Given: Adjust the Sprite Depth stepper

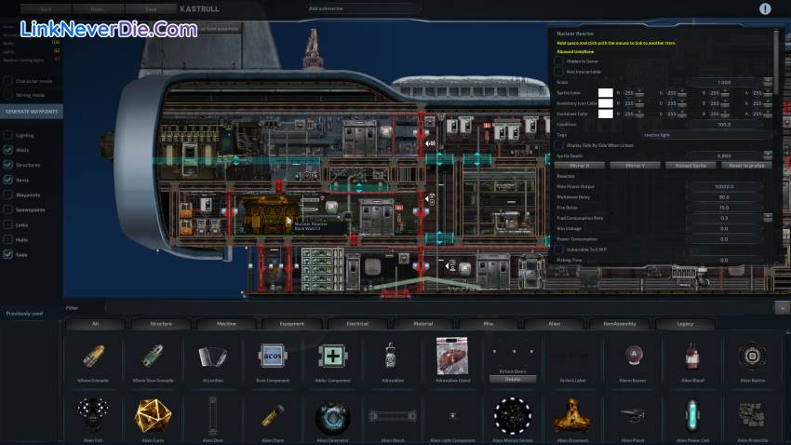Looking at the screenshot, I should coord(768,155).
